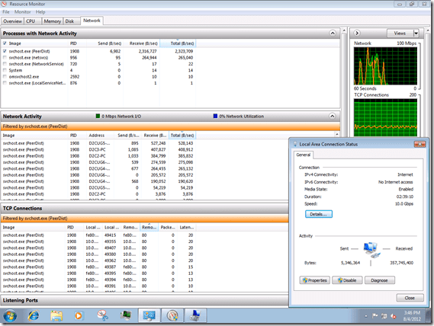434x326 pixels.
Task: Switch to the Overview tab
Action: [x=12, y=21]
